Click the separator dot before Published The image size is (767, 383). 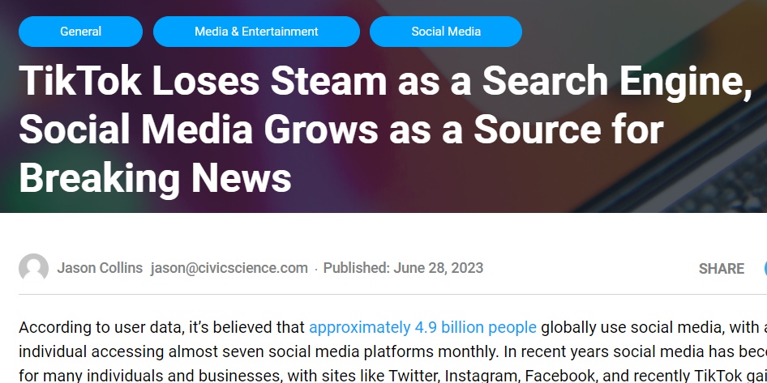click(316, 269)
